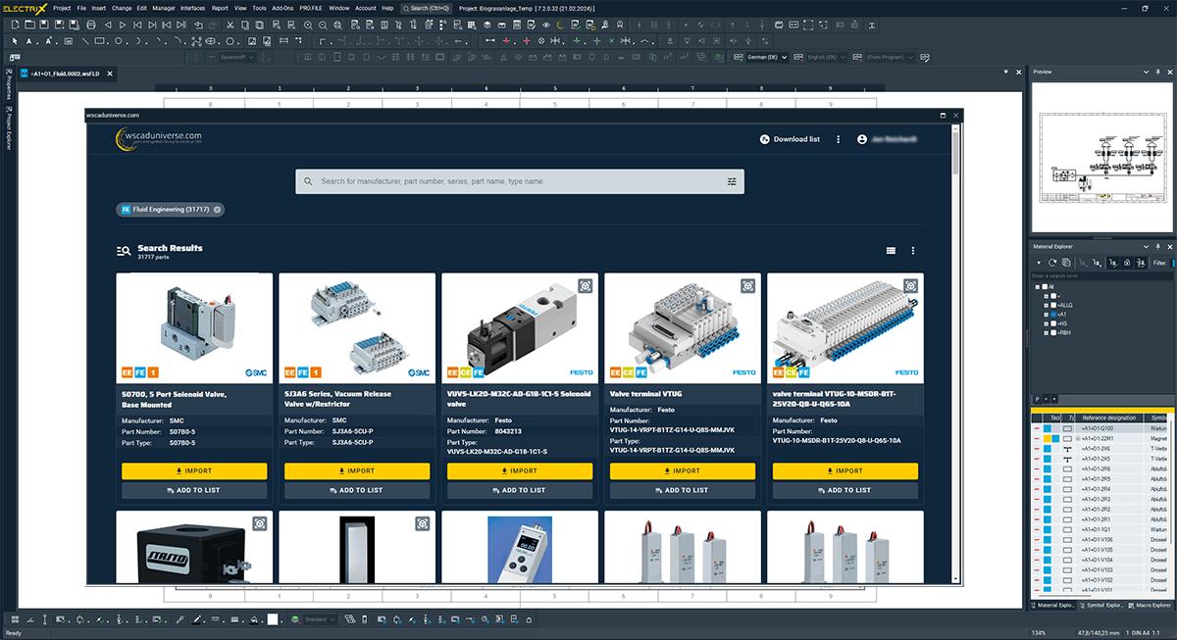Toggle the +HS checkbox
The image size is (1177, 640).
[1054, 322]
